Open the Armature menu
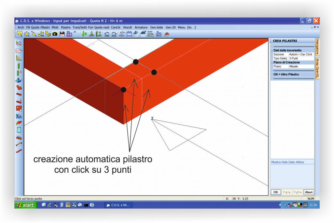 141,27
